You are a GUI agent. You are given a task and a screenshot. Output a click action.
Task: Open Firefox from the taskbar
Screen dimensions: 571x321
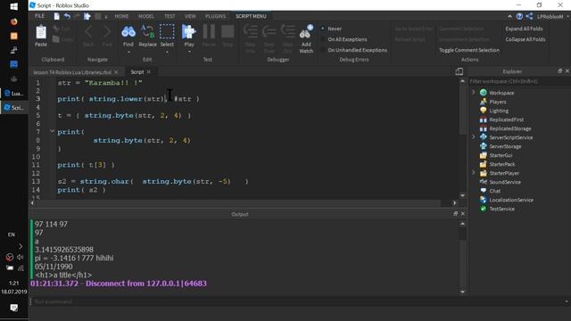point(14,21)
